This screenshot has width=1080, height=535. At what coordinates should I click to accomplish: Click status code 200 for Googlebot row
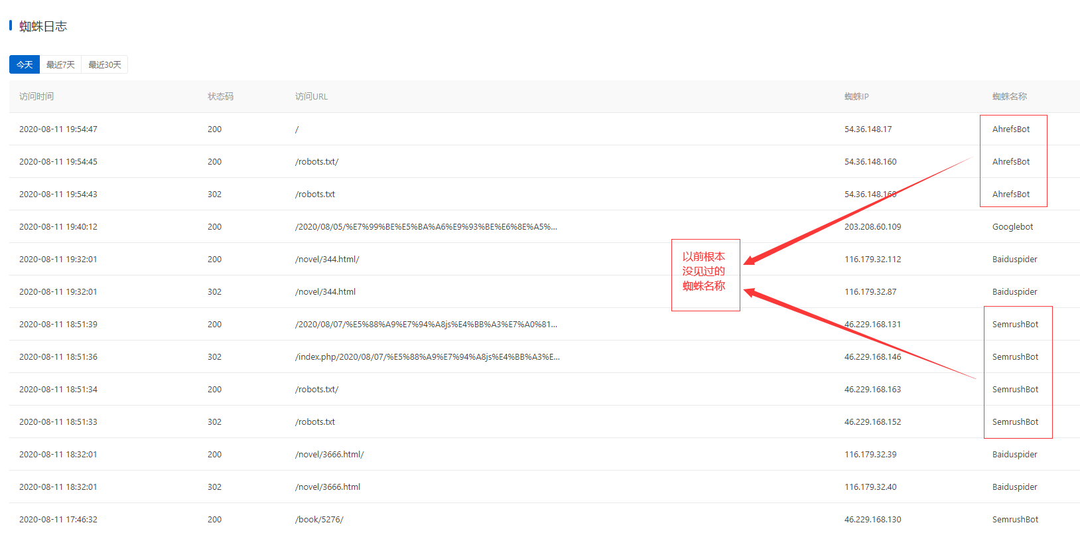point(214,226)
